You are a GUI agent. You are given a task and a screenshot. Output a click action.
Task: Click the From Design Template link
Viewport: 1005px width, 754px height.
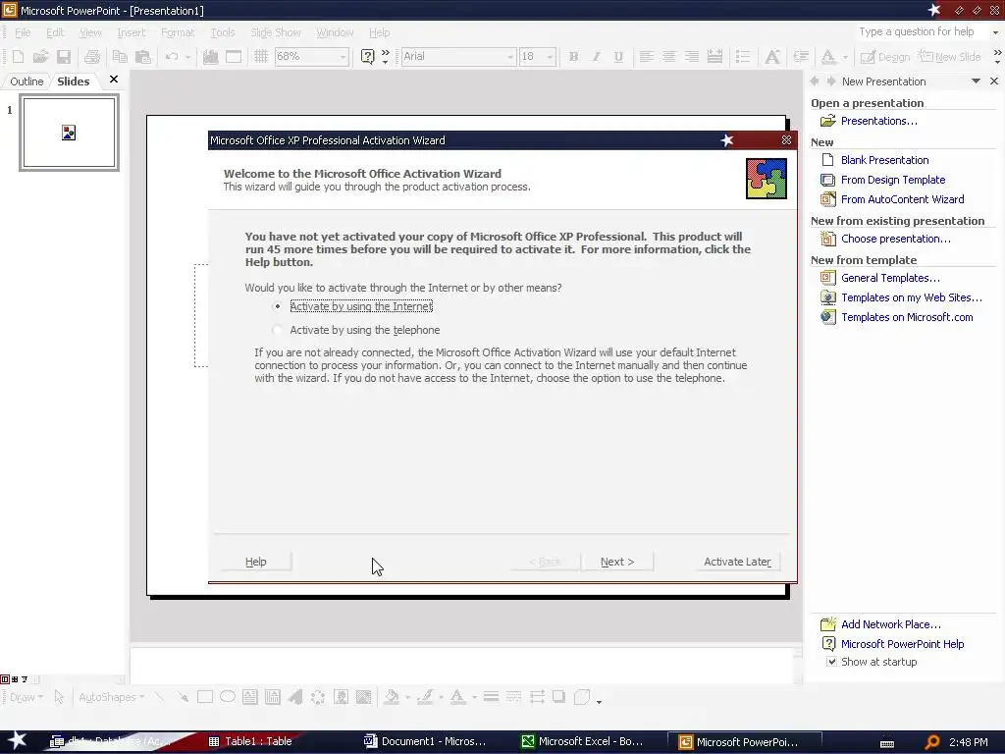click(893, 180)
